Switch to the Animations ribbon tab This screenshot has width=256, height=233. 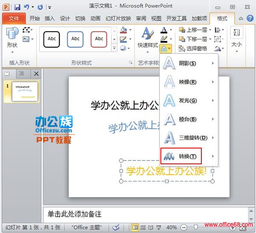pos(96,18)
